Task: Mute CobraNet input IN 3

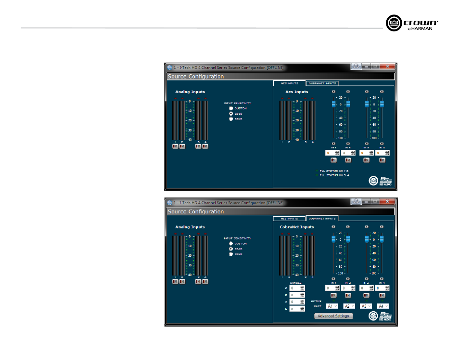Action: [x=366, y=295]
